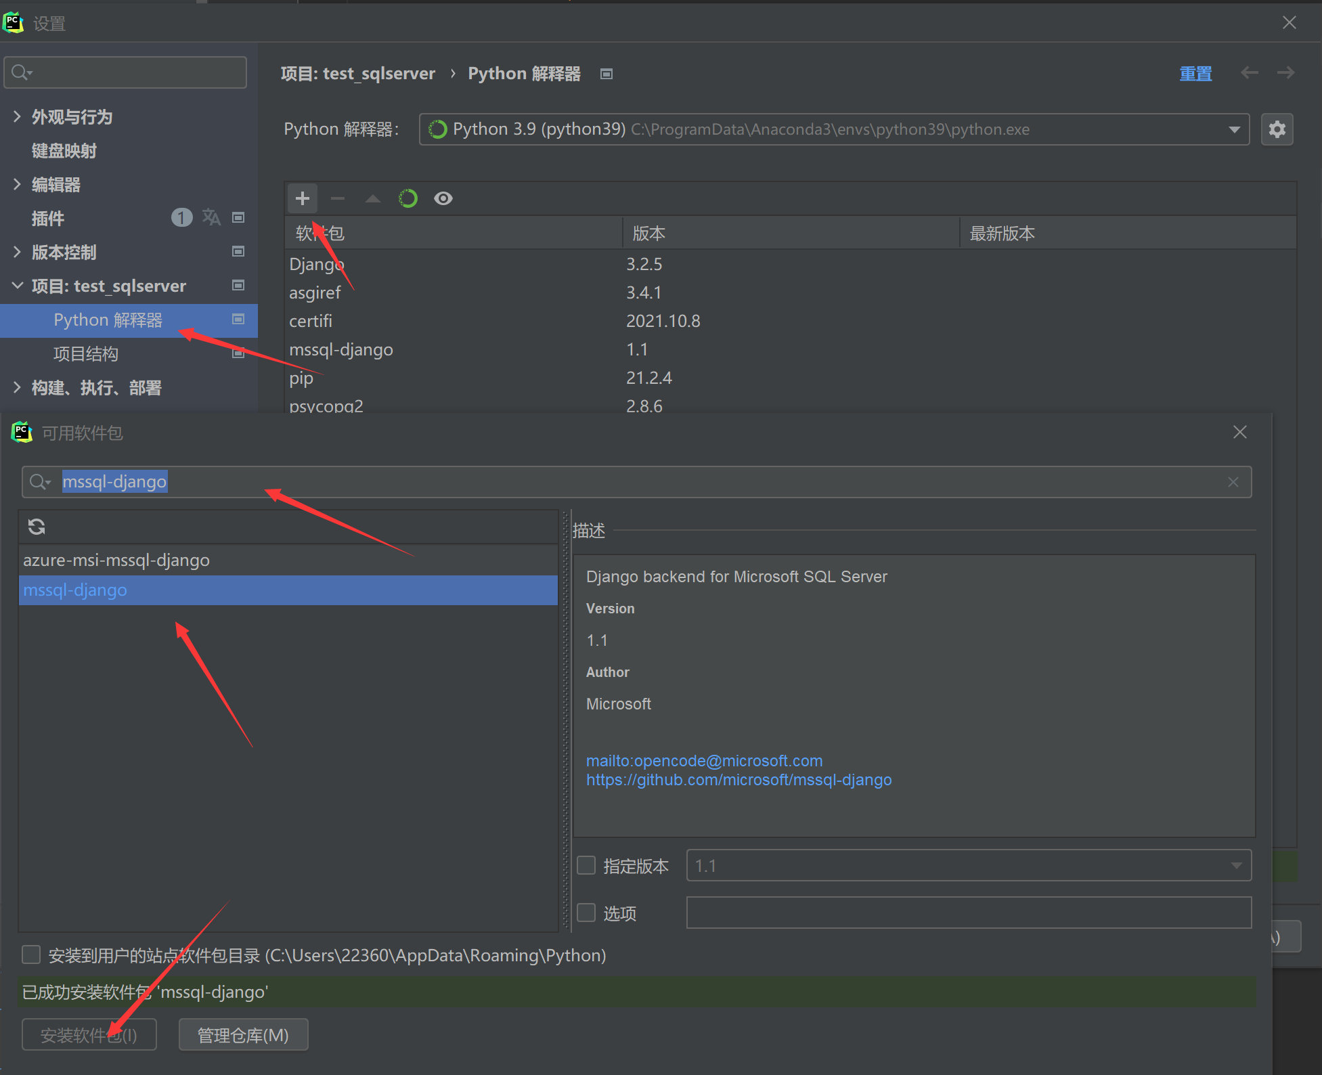Viewport: 1322px width, 1075px height.
Task: Click the 最新版本 column header
Action: (1128, 233)
